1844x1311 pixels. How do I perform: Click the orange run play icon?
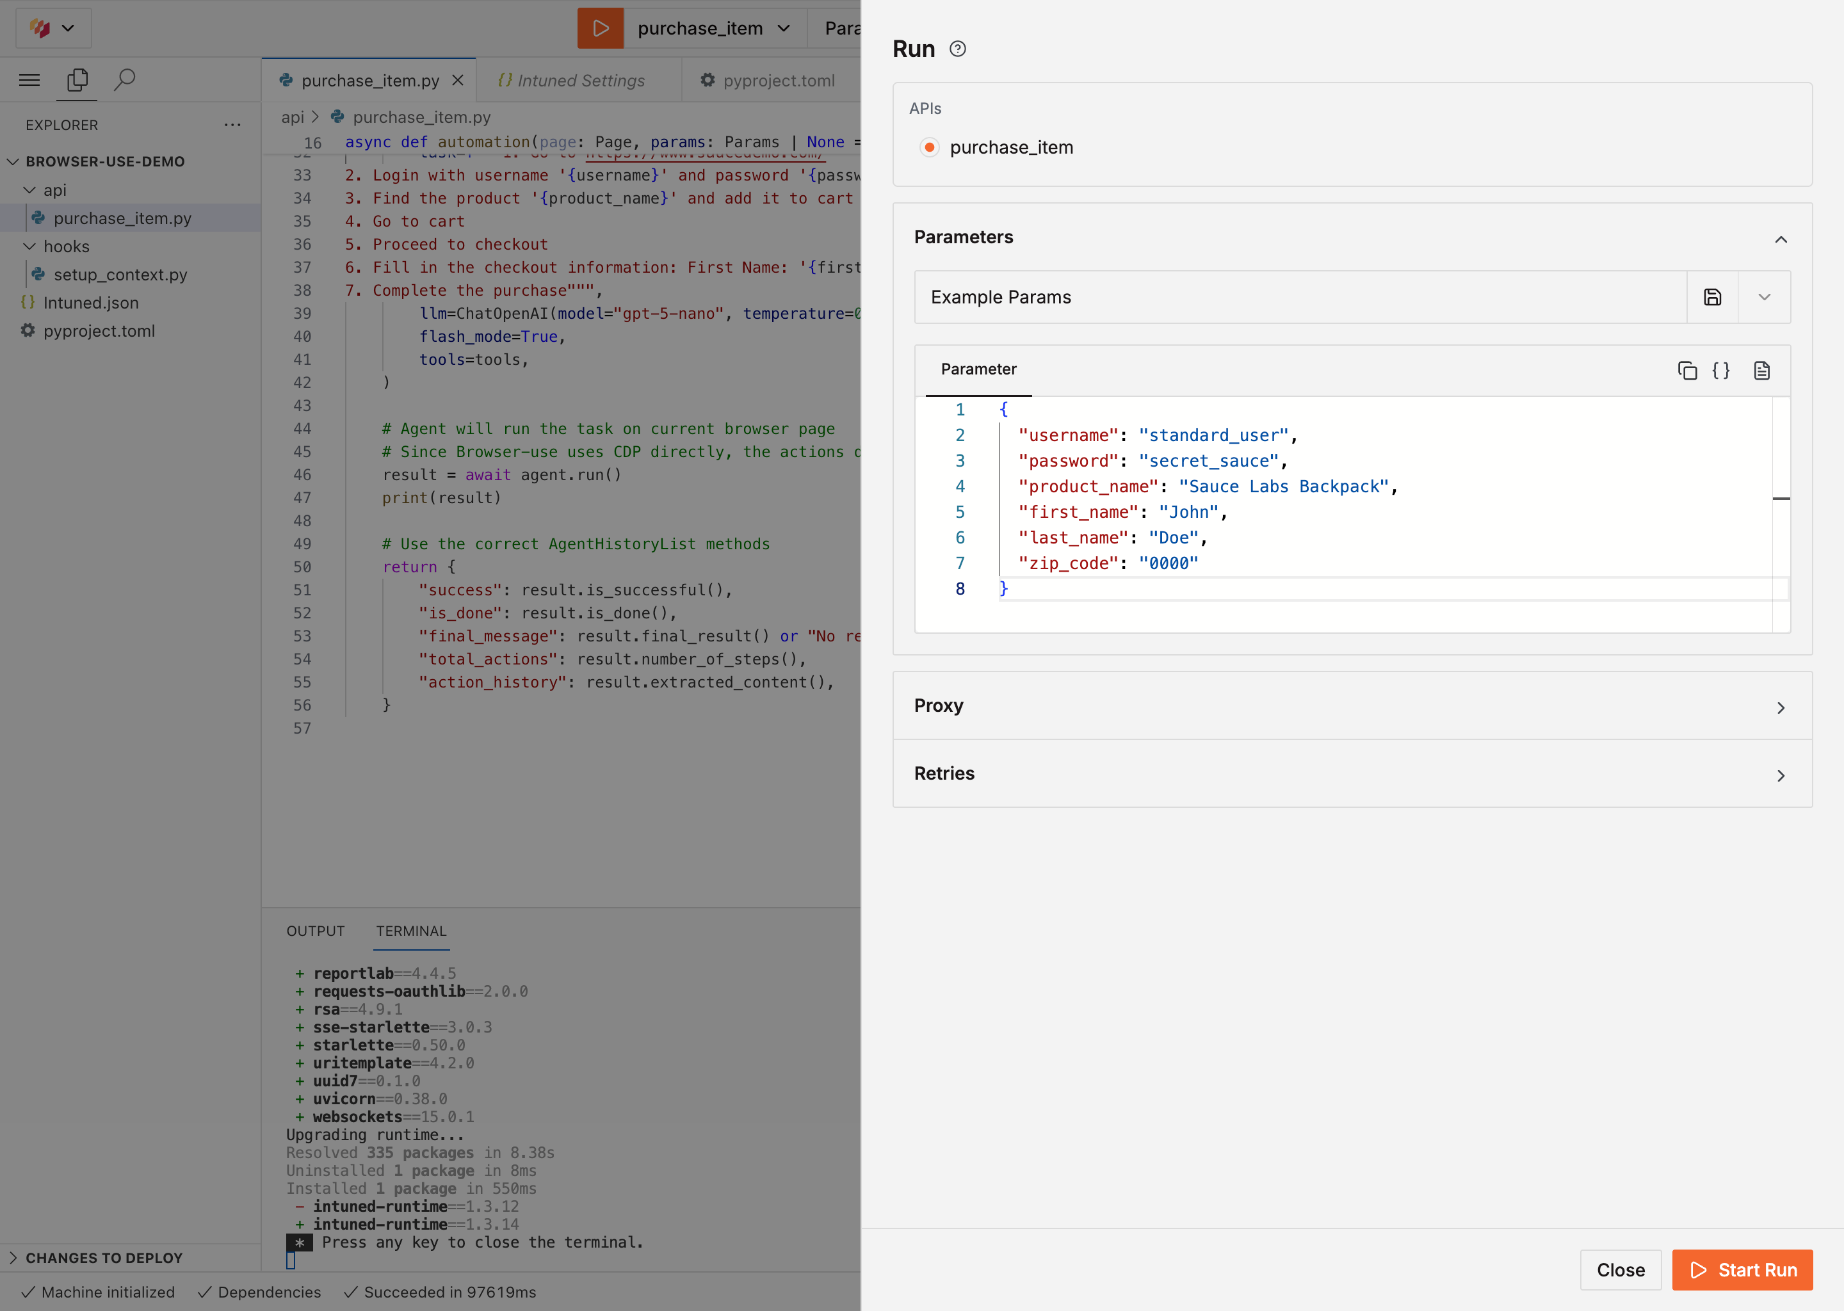(600, 28)
